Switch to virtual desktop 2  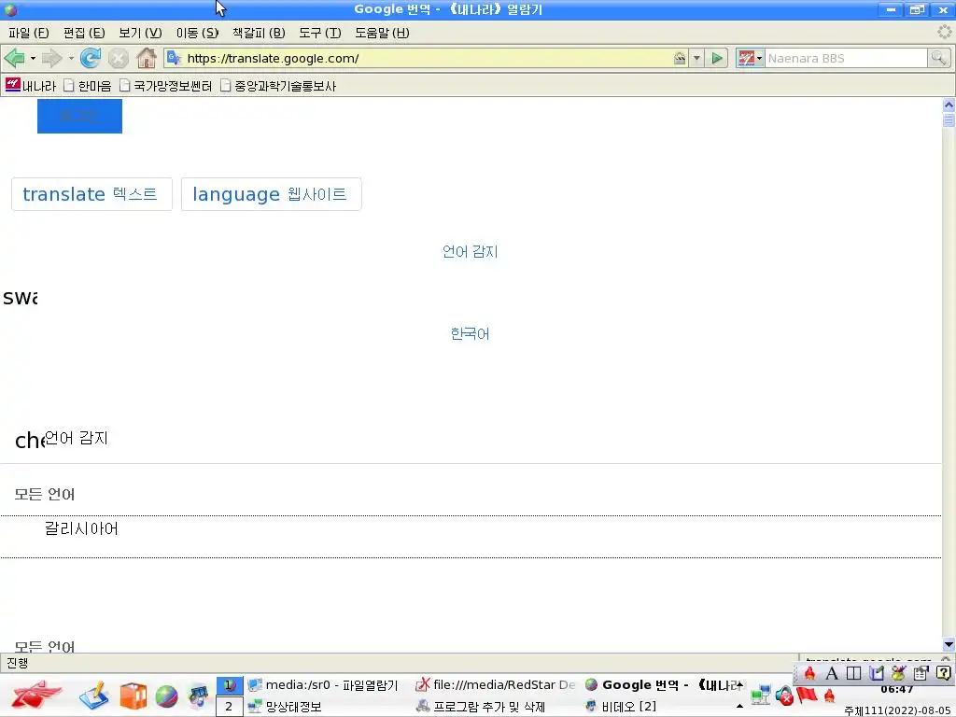click(x=230, y=707)
